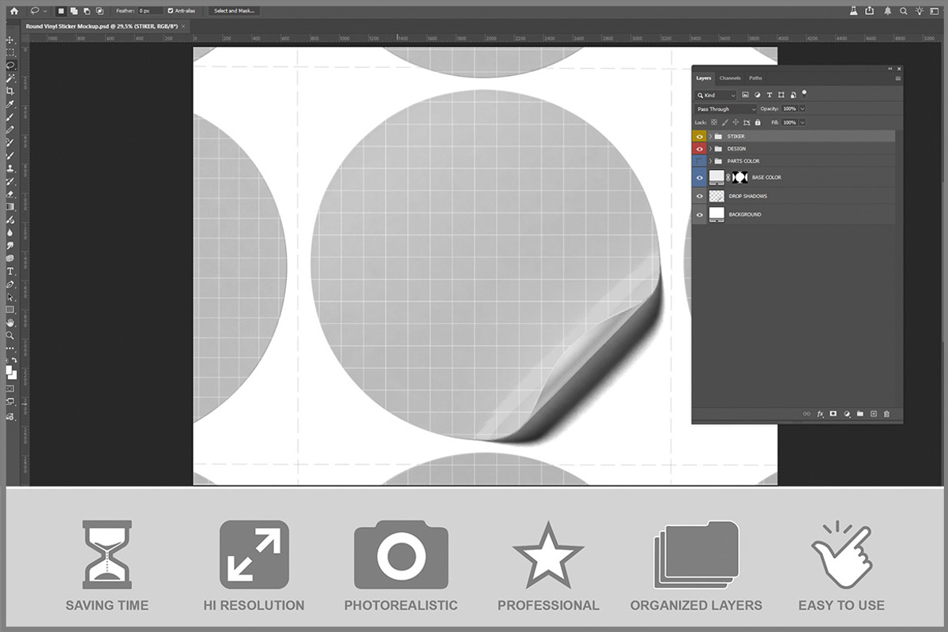Hide the STIKER group
The height and width of the screenshot is (632, 948).
(699, 137)
